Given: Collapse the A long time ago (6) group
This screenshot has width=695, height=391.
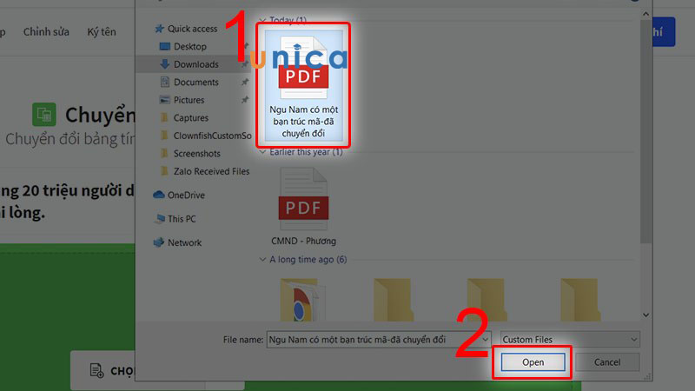Looking at the screenshot, I should point(262,259).
